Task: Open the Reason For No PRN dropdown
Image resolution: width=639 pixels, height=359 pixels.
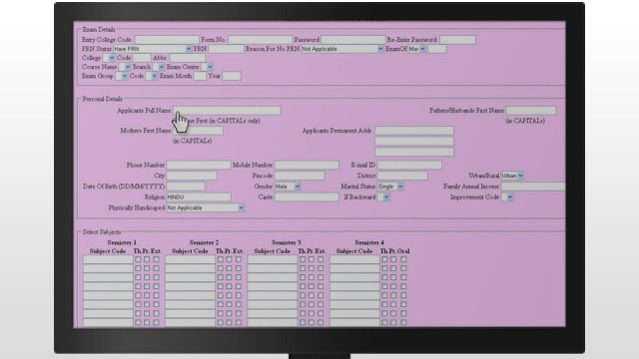Action: (341, 49)
